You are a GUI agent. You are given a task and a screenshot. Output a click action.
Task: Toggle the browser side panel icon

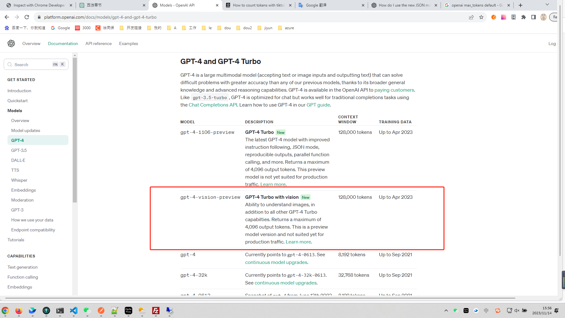coord(534,17)
